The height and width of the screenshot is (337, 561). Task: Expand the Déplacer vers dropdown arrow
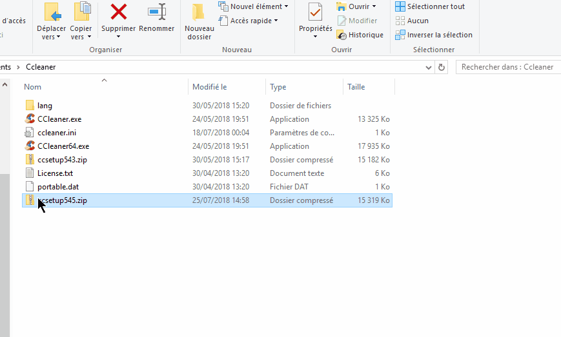pyautogui.click(x=58, y=37)
